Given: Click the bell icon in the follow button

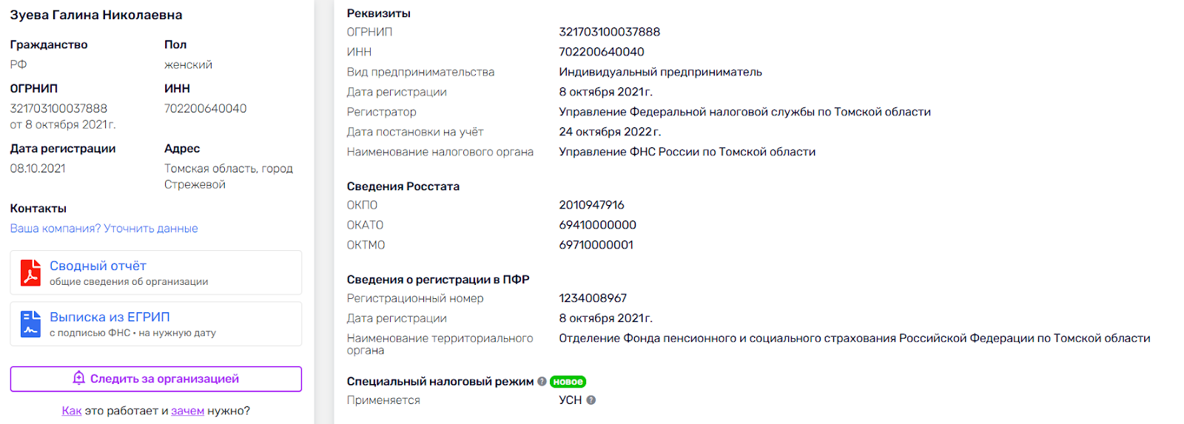Looking at the screenshot, I should pos(79,378).
